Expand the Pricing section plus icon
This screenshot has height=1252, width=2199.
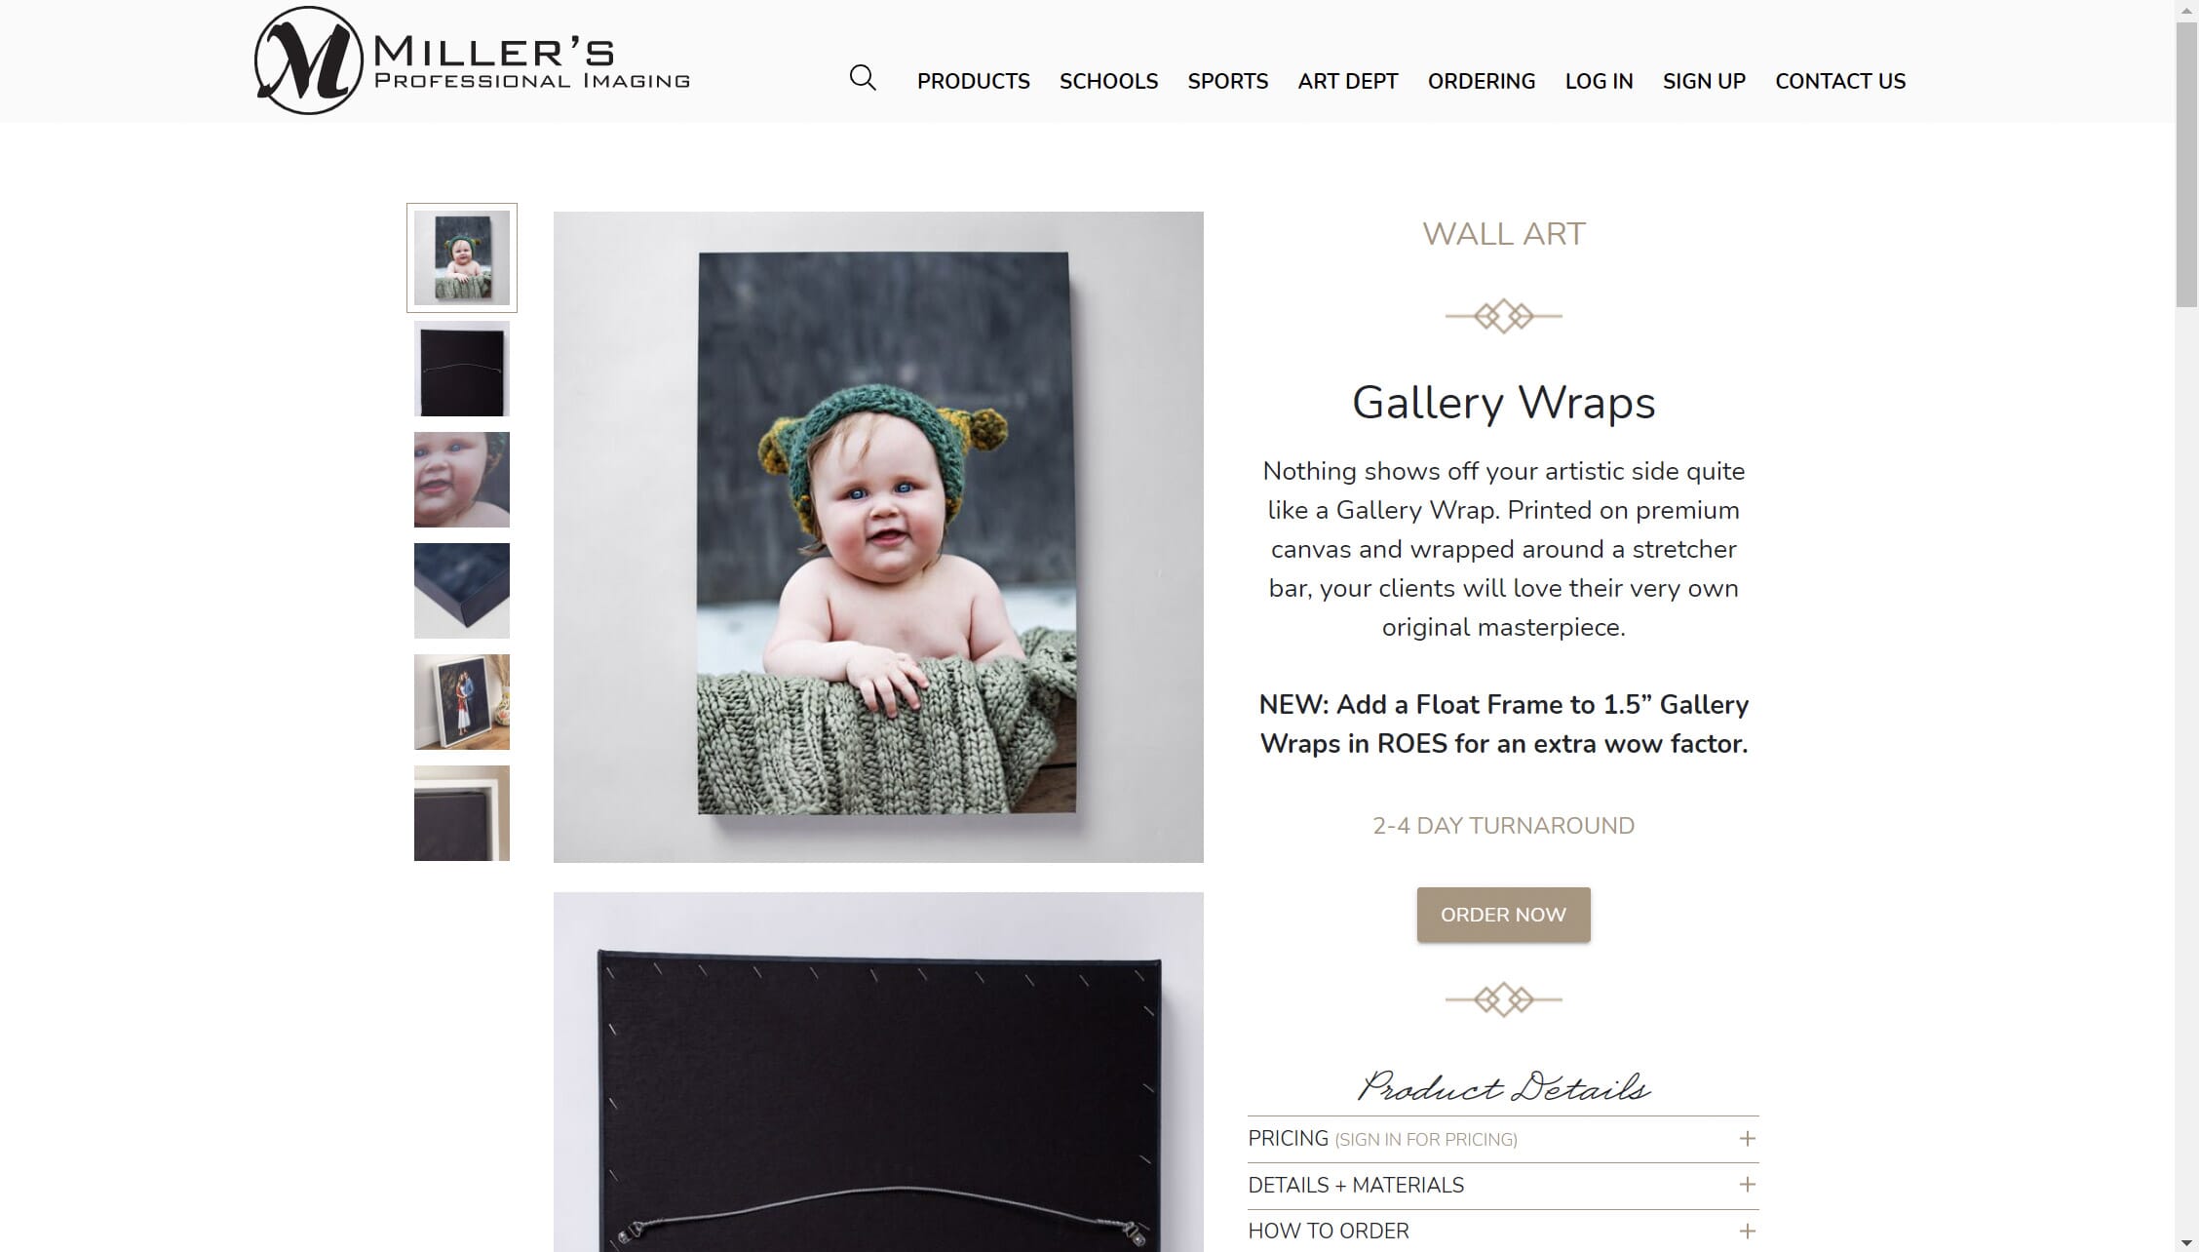(x=1747, y=1138)
